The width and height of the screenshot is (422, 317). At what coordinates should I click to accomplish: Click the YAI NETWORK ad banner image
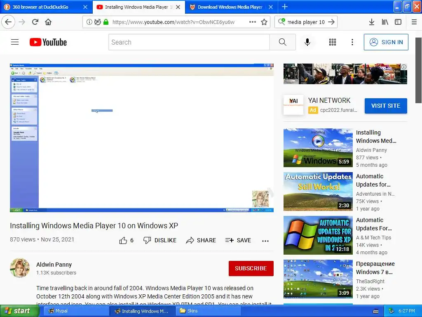coord(345,74)
